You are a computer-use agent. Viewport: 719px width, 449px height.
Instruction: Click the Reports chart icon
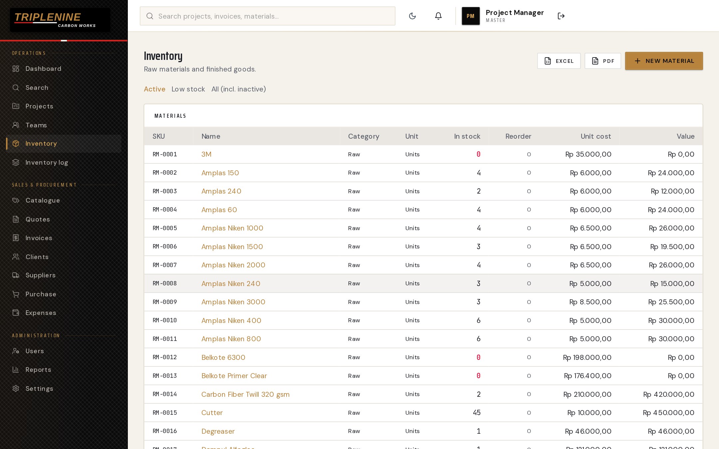pos(16,370)
